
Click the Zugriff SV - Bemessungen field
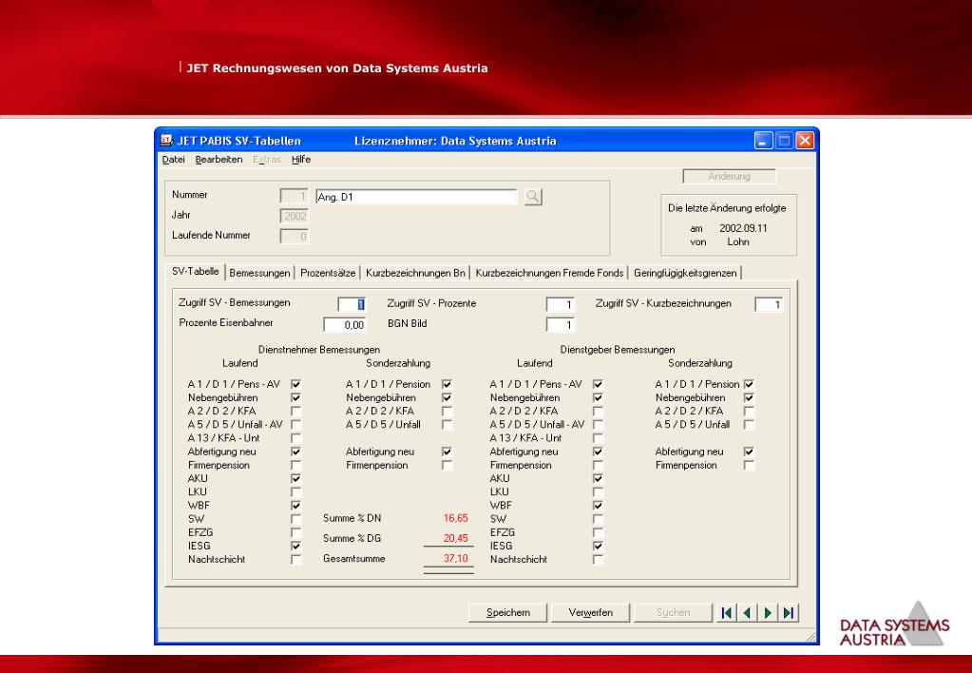coord(352,304)
